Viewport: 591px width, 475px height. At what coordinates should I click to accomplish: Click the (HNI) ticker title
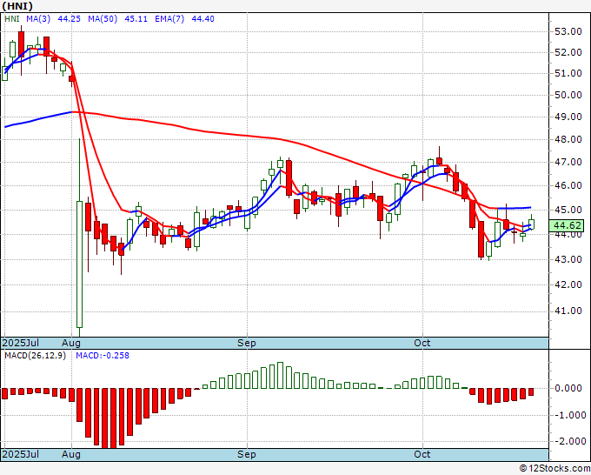[17, 6]
